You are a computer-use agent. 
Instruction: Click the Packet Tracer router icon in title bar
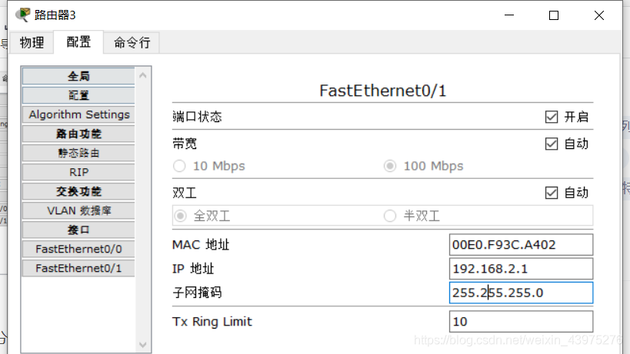[23, 15]
